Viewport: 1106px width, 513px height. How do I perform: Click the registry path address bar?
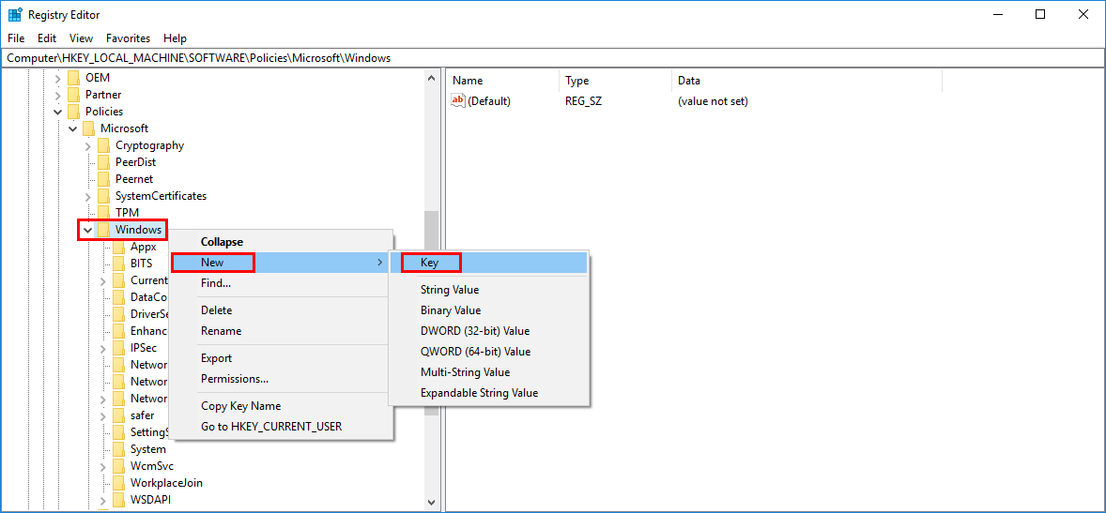[x=553, y=58]
